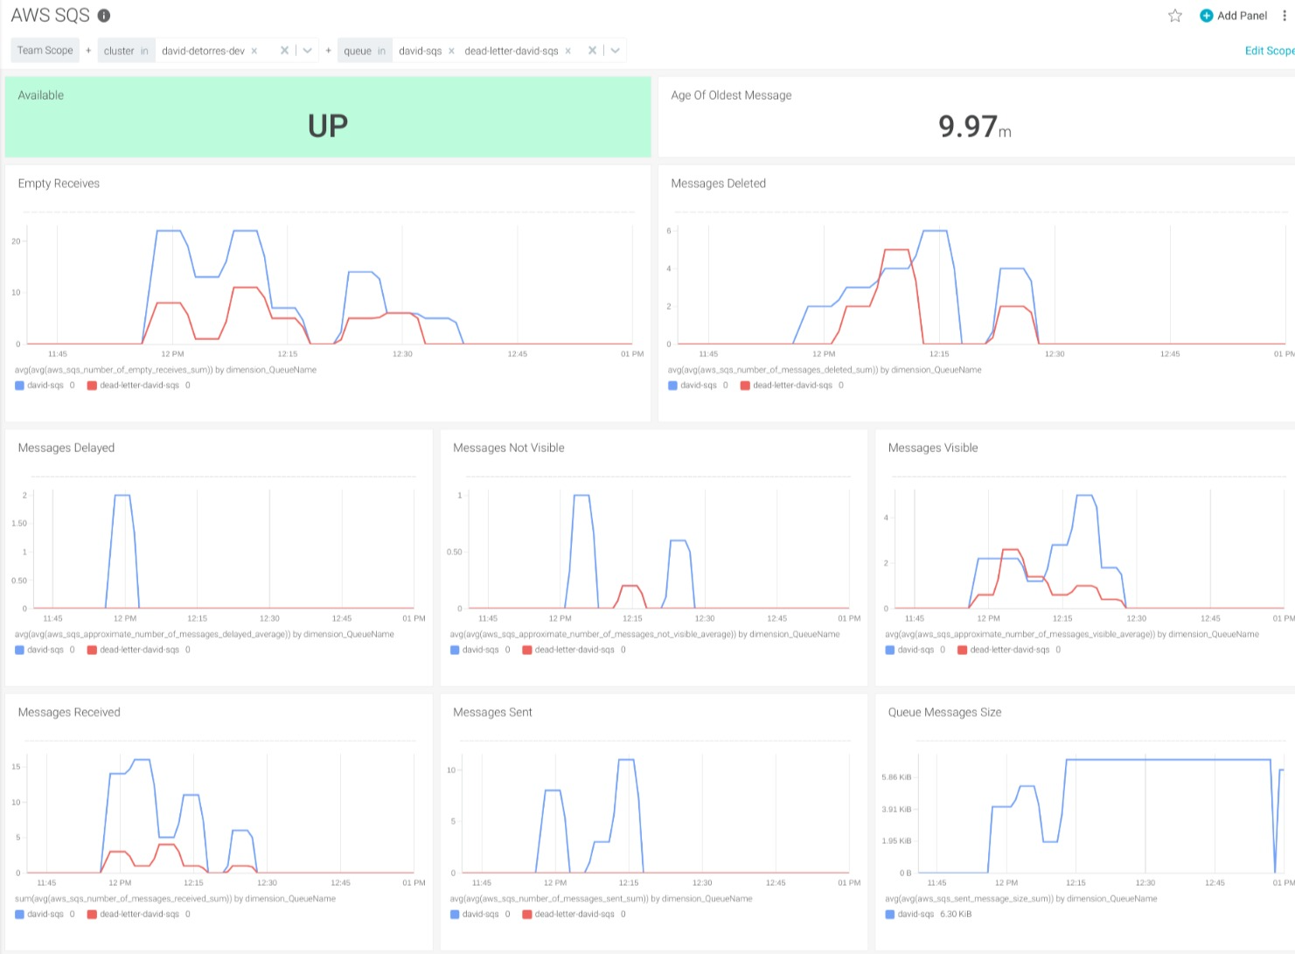The width and height of the screenshot is (1295, 954).
Task: Select the Age Of Oldest Message value 9.97
Action: pyautogui.click(x=968, y=127)
